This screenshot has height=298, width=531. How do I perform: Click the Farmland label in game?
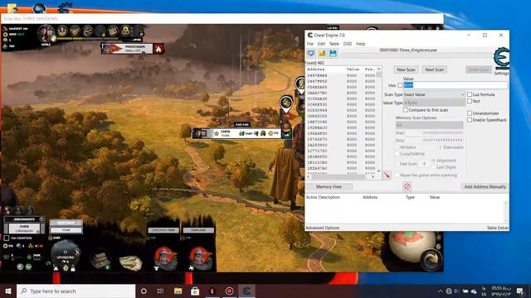coord(198,230)
